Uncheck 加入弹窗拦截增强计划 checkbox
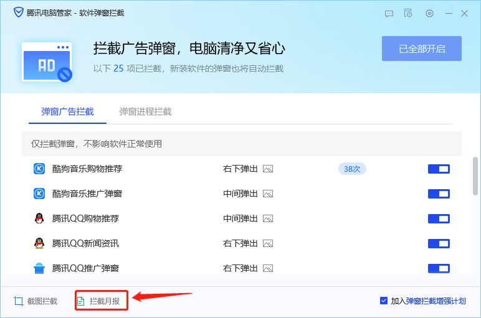The height and width of the screenshot is (318, 481). 383,301
